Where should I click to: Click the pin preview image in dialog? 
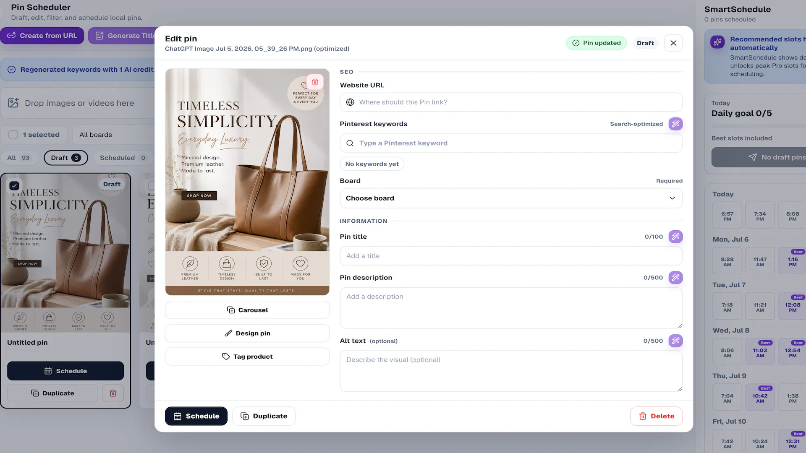point(247,182)
